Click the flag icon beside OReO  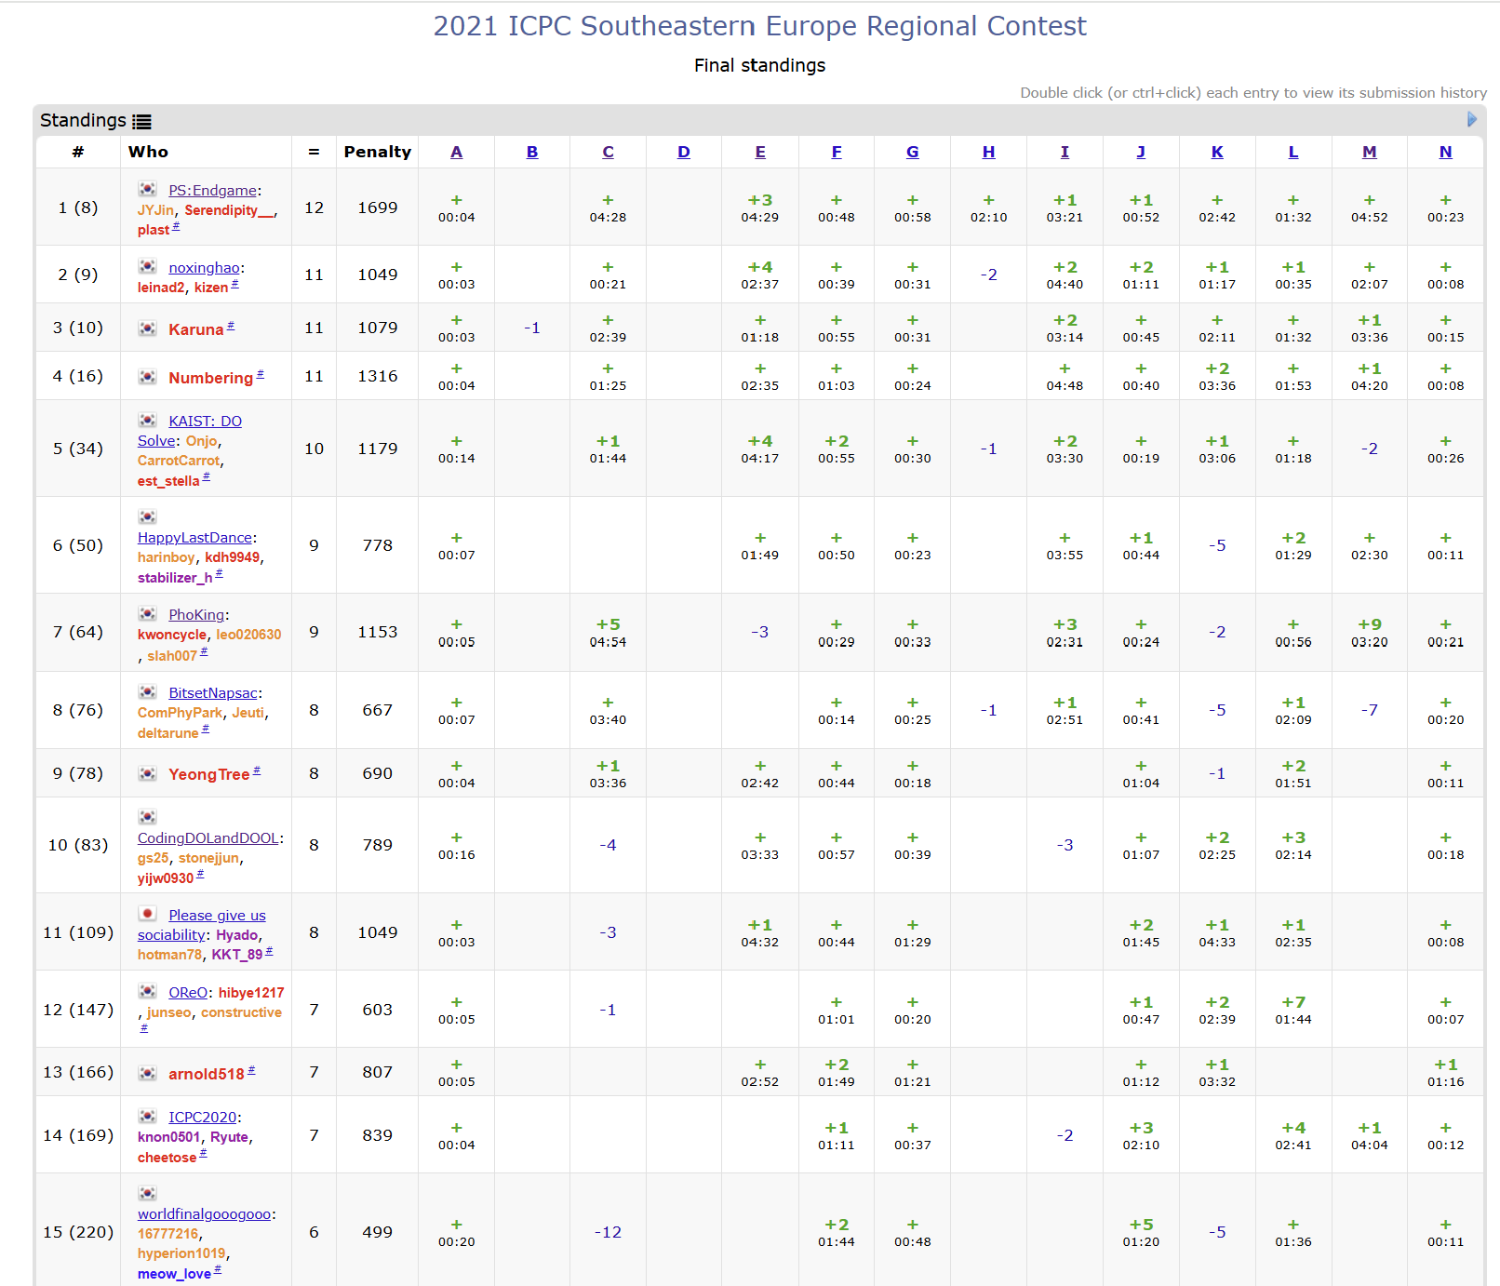148,991
